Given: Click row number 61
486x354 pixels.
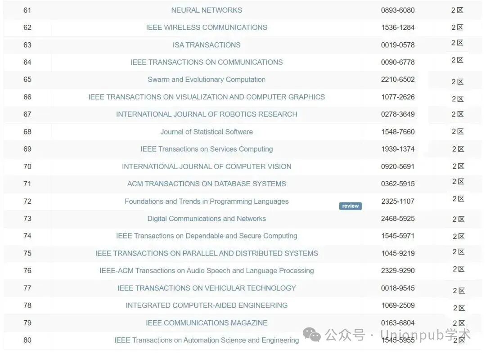Looking at the screenshot, I should coord(27,10).
